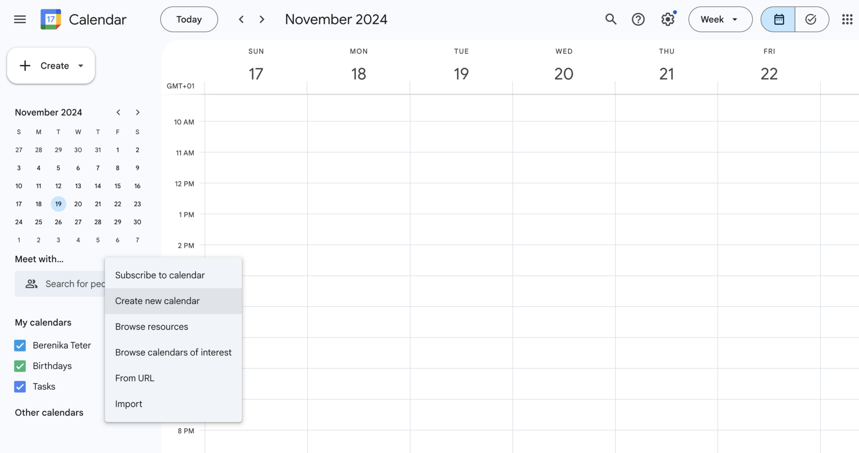Viewport: 859px width, 453px height.
Task: Open the Google apps grid
Action: click(x=847, y=19)
